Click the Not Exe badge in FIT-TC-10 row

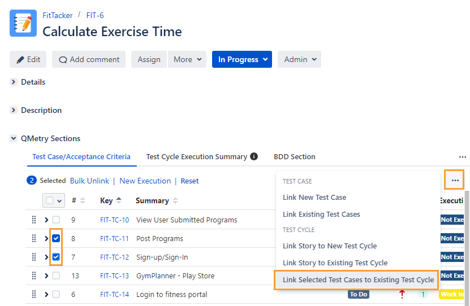pos(452,220)
